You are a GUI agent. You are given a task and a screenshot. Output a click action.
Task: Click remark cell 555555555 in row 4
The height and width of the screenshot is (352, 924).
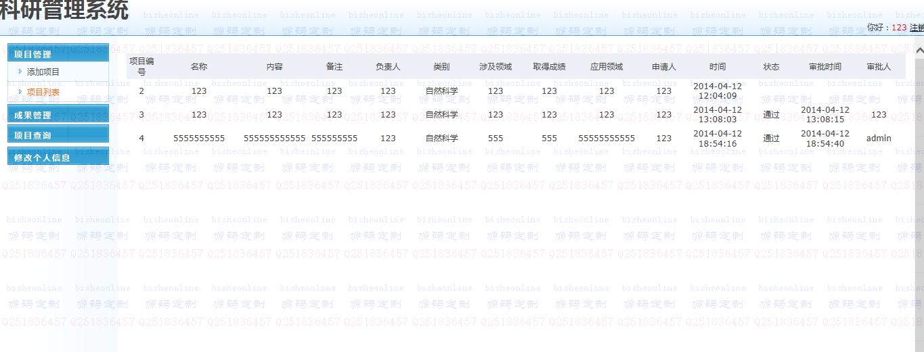334,138
